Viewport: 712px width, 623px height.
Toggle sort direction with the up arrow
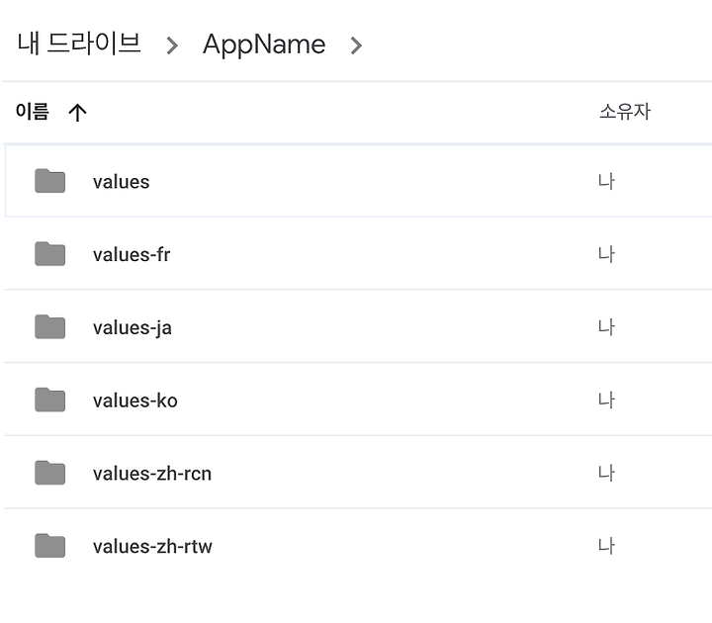point(78,112)
